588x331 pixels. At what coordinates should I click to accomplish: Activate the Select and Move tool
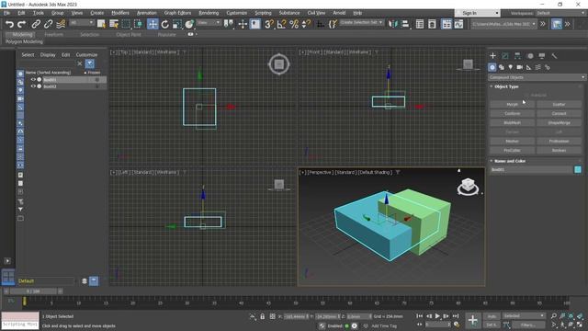[x=153, y=24]
